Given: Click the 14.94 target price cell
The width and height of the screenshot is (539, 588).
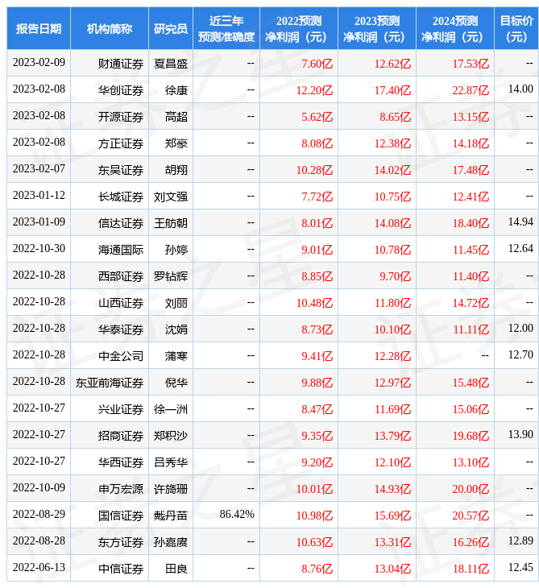Looking at the screenshot, I should [520, 222].
